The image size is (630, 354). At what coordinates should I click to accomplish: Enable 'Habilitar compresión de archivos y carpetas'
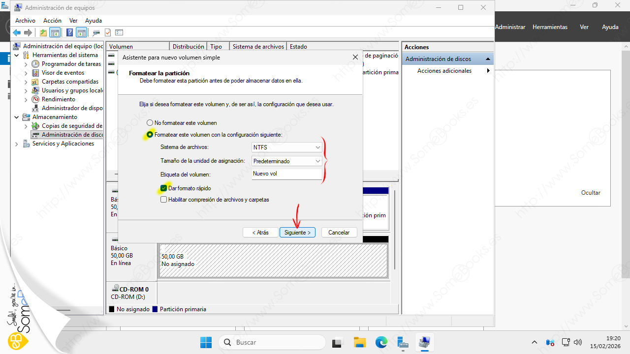tap(164, 200)
